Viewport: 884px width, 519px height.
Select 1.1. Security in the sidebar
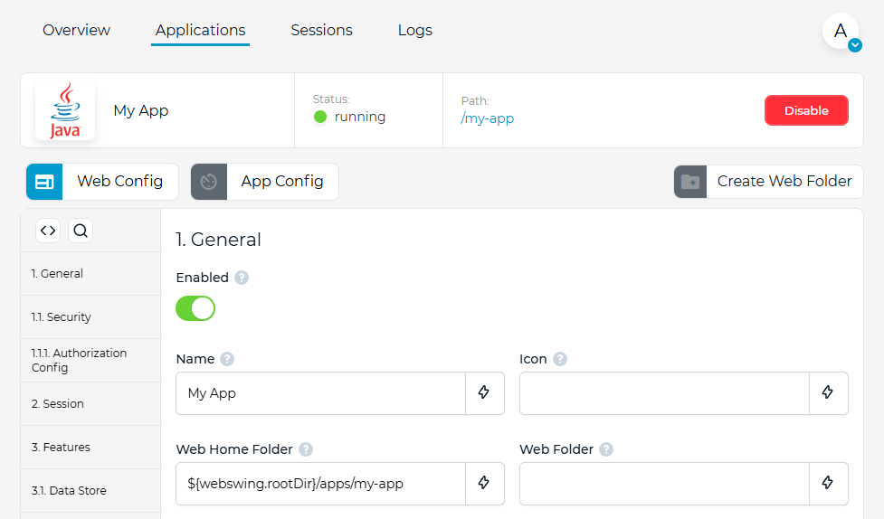coord(90,317)
